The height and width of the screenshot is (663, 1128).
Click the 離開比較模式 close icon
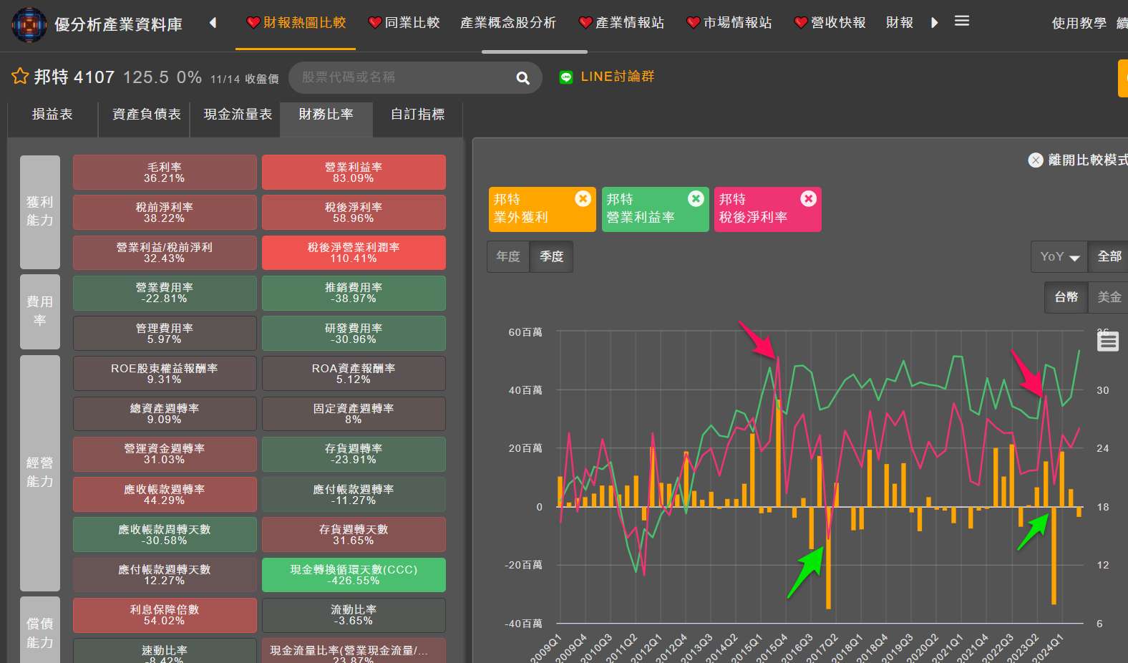(x=1036, y=160)
